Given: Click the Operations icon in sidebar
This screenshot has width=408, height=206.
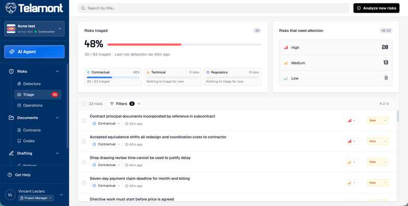Looking at the screenshot, I should (19, 105).
